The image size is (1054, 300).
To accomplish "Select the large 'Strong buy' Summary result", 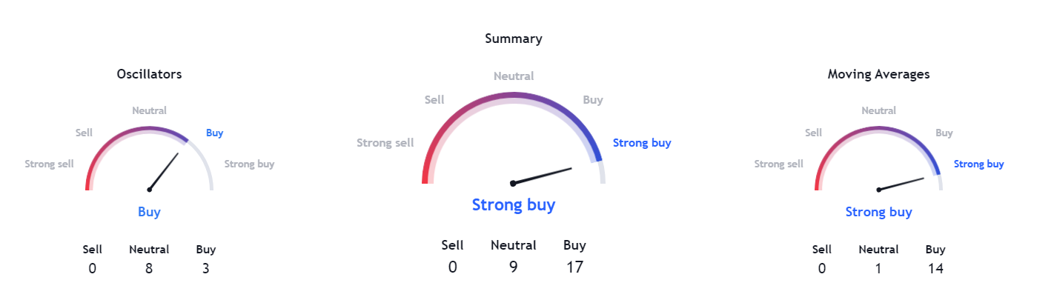I will (x=513, y=204).
